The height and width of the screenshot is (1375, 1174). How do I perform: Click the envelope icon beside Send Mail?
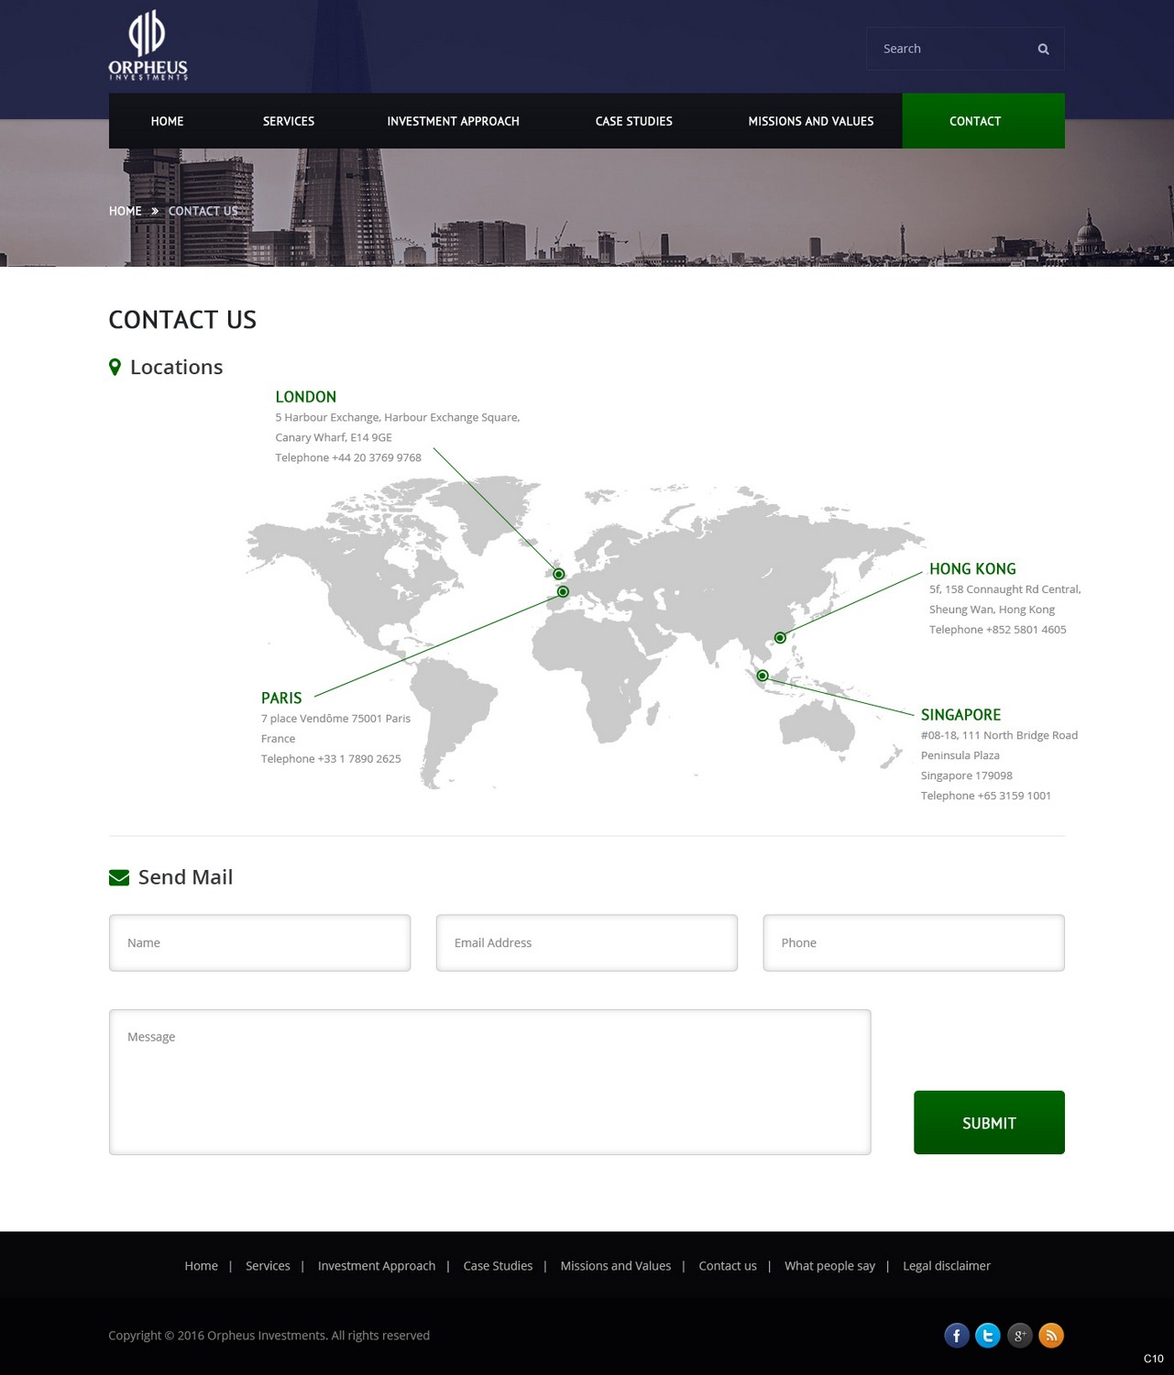tap(118, 877)
